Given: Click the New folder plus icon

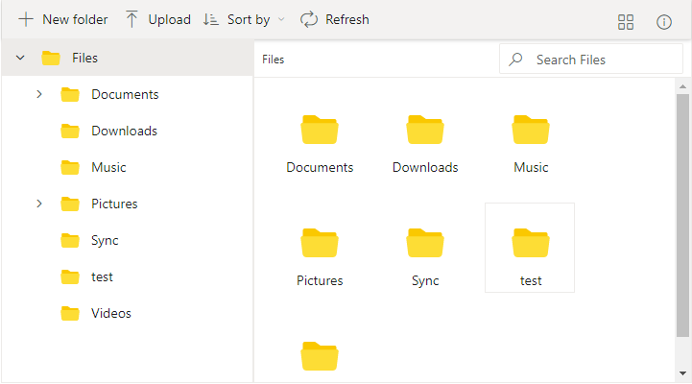Looking at the screenshot, I should (x=26, y=19).
